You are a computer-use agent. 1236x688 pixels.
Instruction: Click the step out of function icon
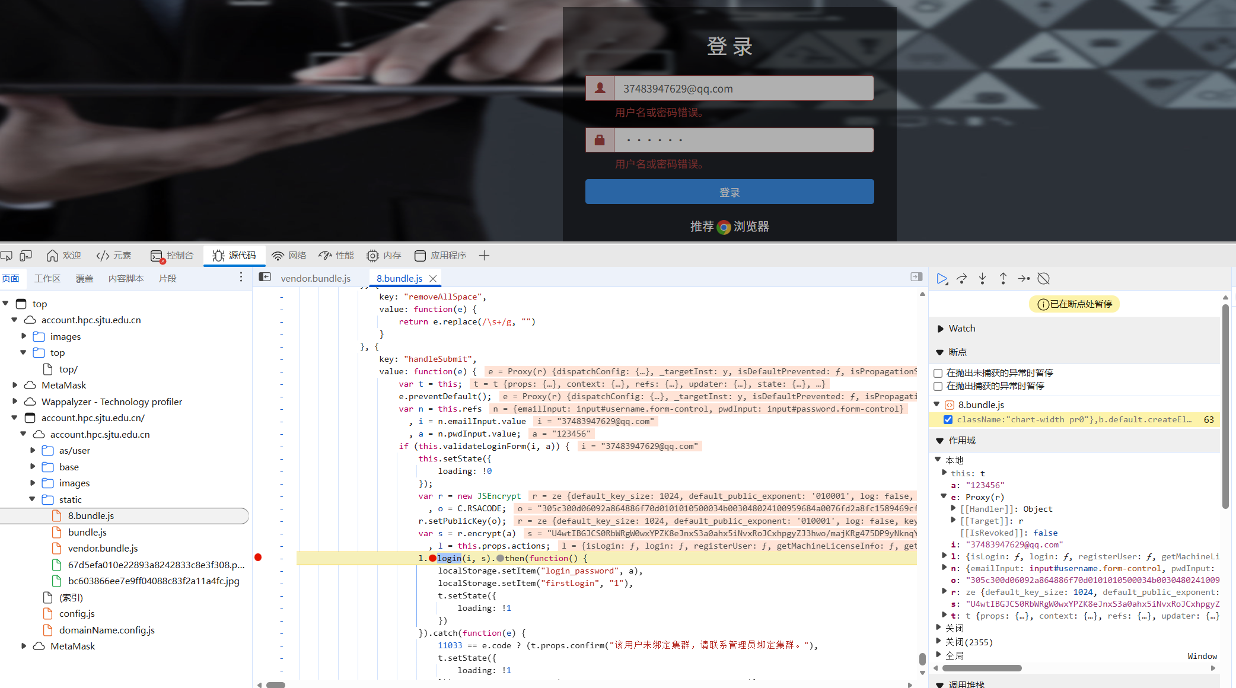coord(1003,279)
